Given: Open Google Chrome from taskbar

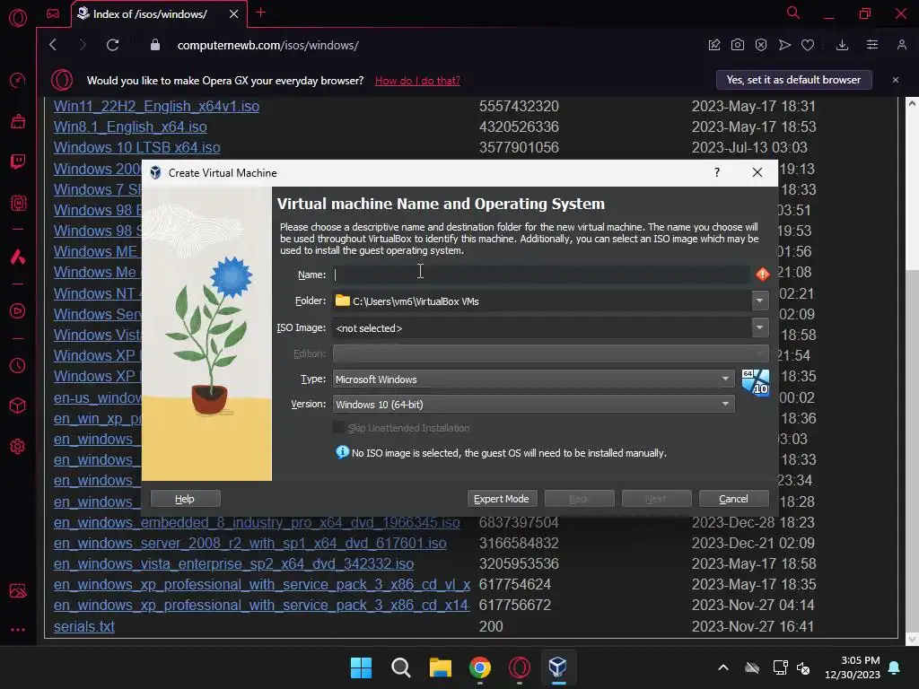Looking at the screenshot, I should point(480,667).
